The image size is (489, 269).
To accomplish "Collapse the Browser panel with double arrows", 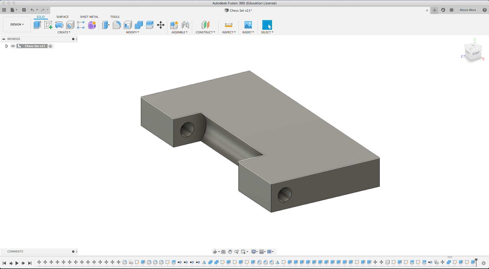I will (4, 39).
